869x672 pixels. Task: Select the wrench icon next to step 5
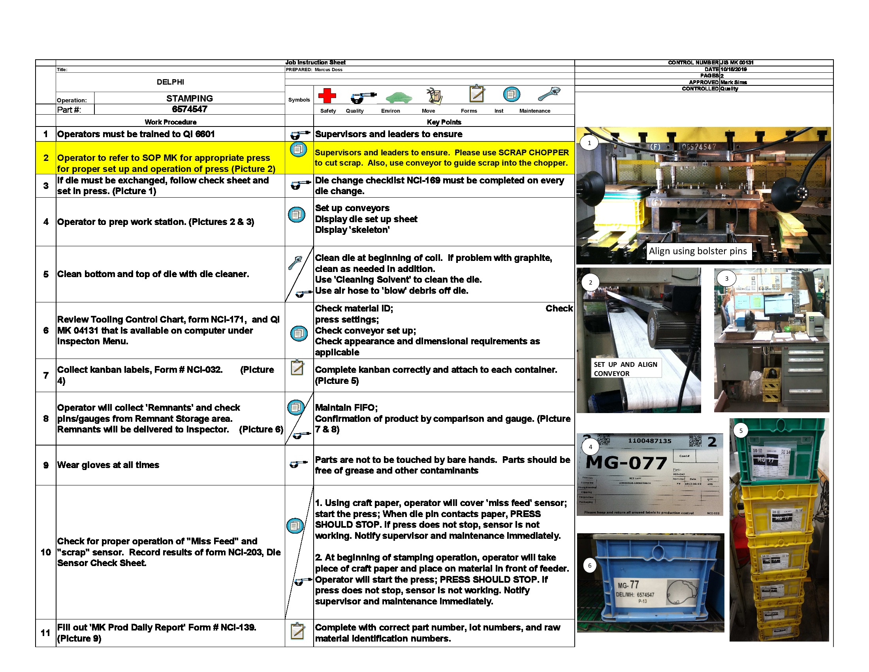(x=296, y=258)
